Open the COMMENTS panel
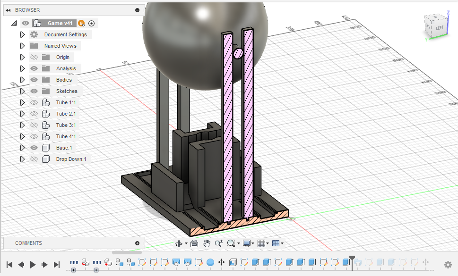This screenshot has width=458, height=276. (x=28, y=243)
